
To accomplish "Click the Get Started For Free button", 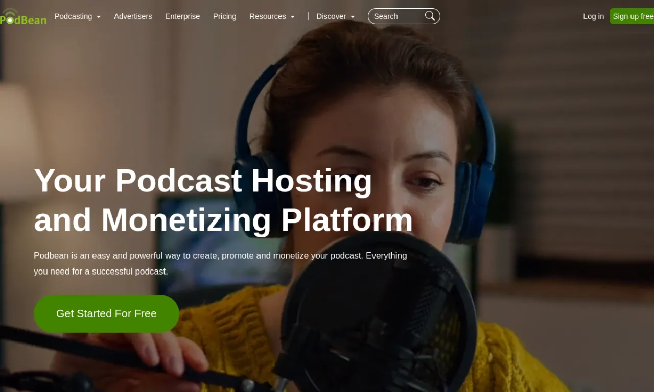I will tap(106, 314).
